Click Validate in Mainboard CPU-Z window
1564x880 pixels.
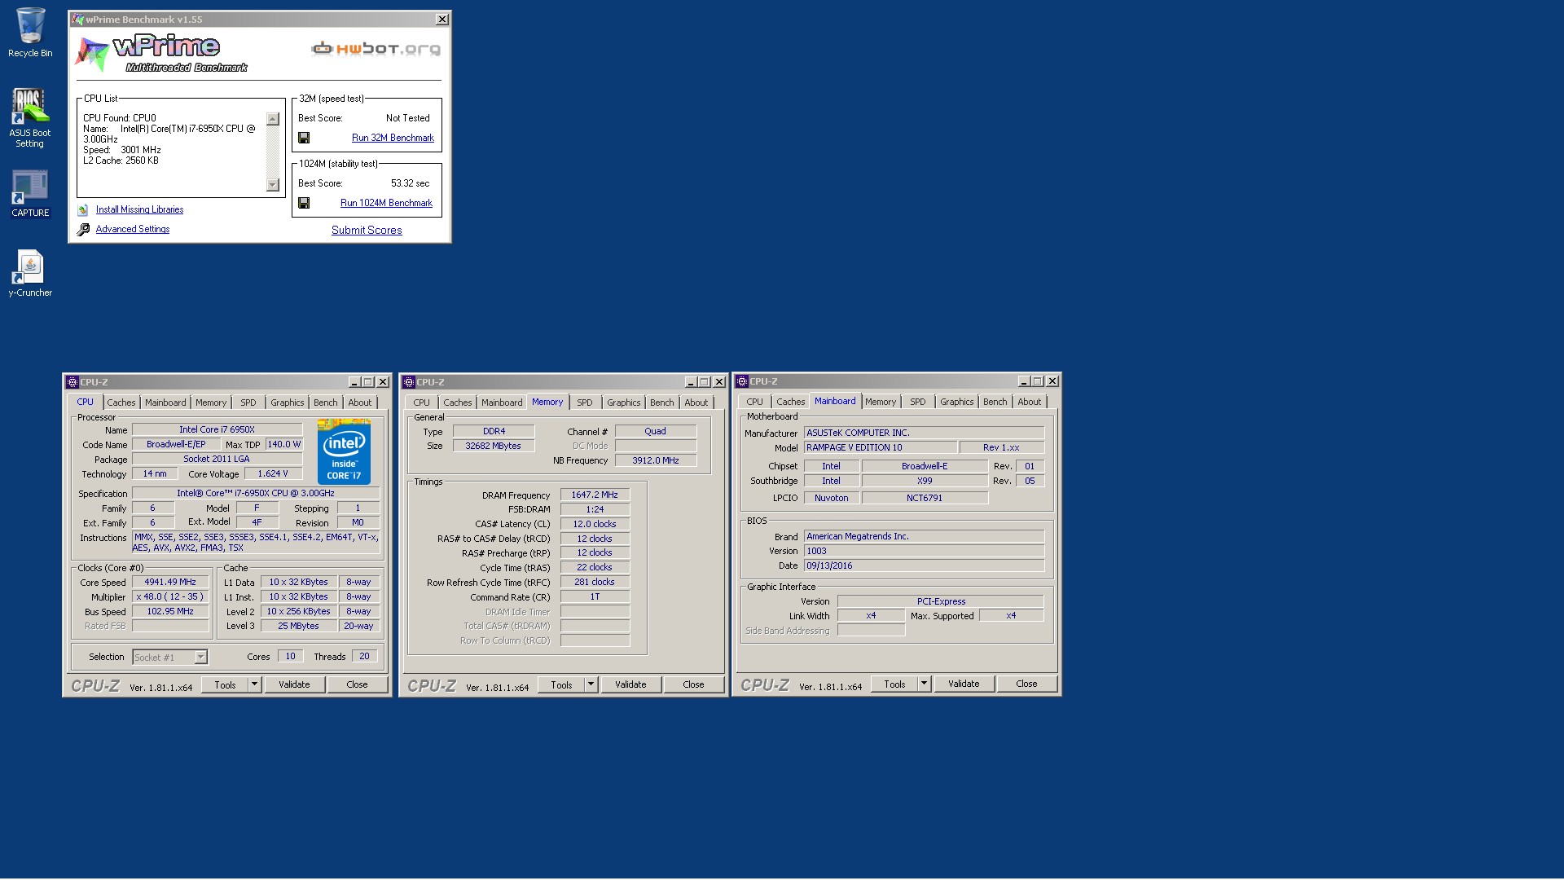pos(964,684)
